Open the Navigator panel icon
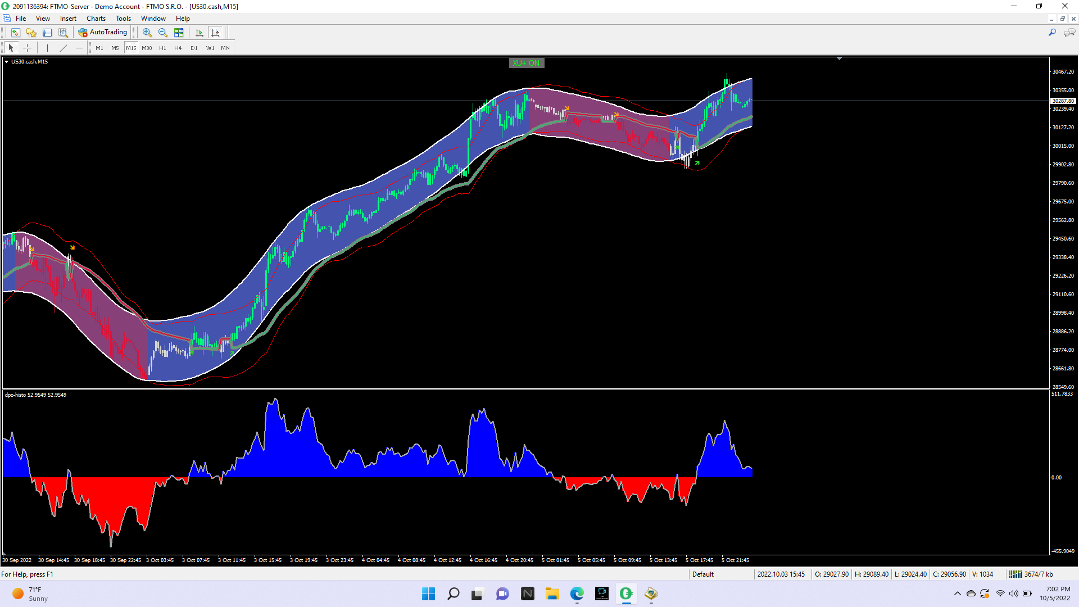 [31, 33]
